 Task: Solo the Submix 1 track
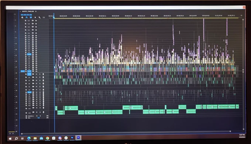click(x=40, y=116)
